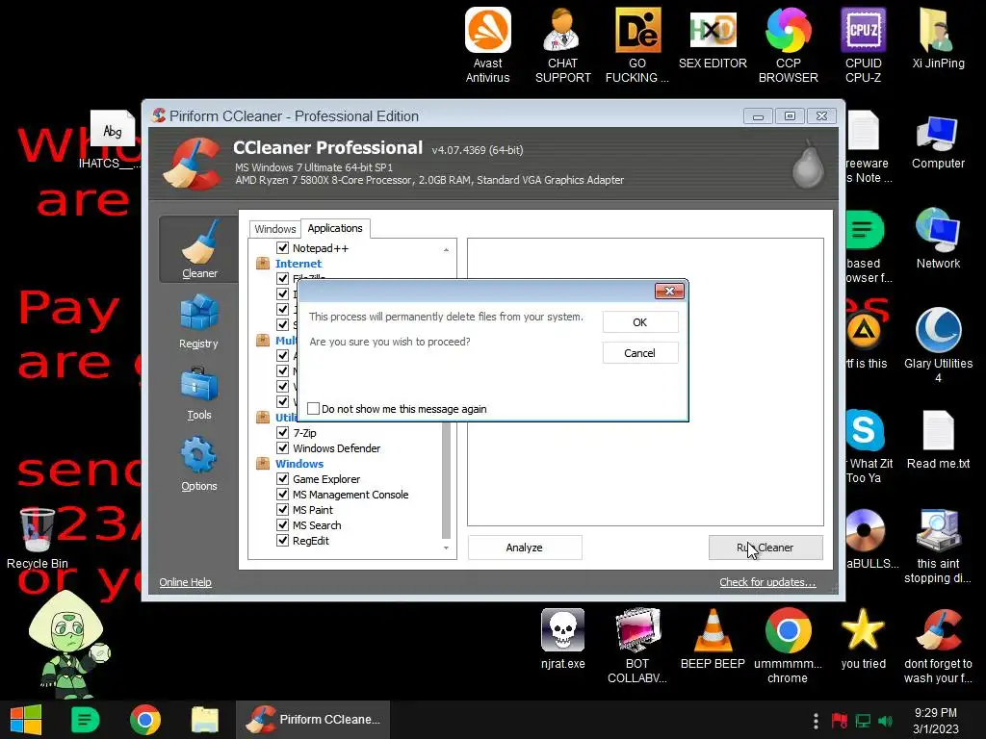Switch to Piriform CCleaner taskbar item
This screenshot has height=739, width=986.
313,720
